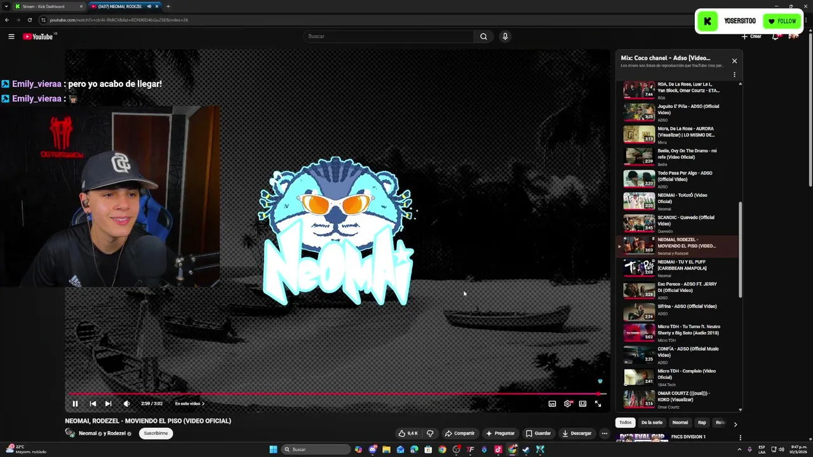Screen dimensions: 813x457
Task: Switch player to theater mode
Action: 582,404
